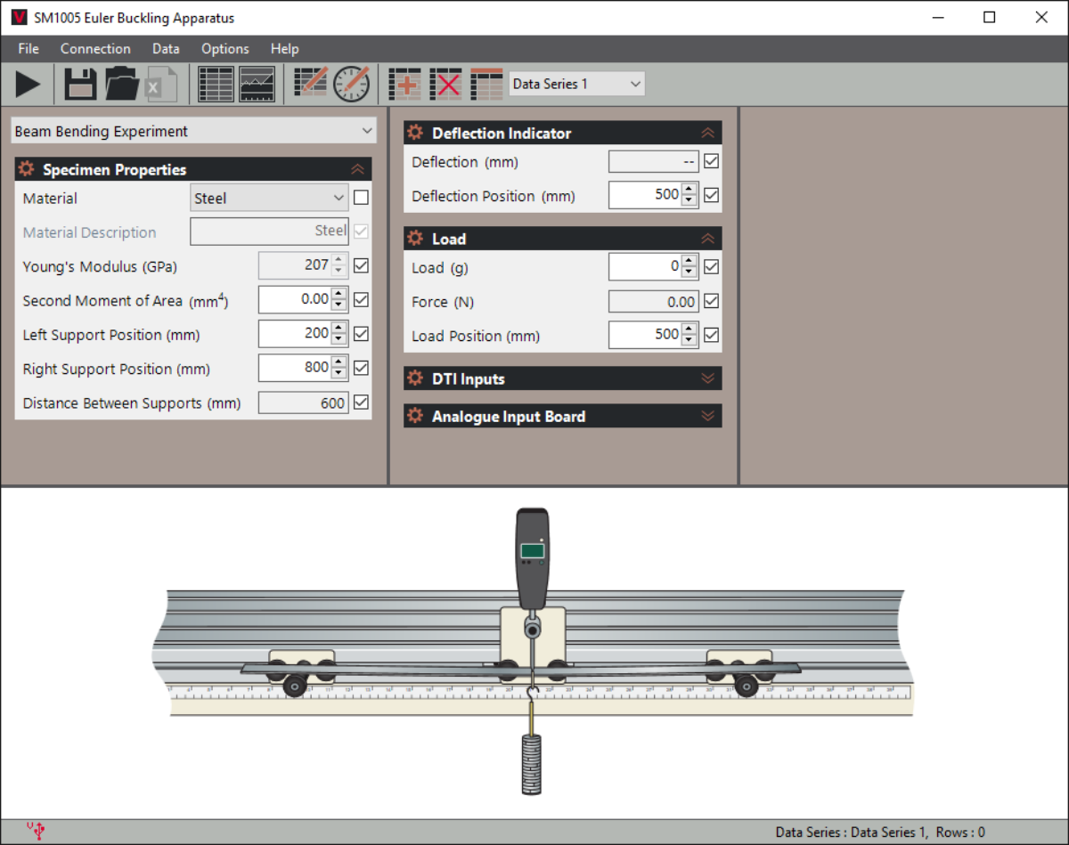Enable the Material checkbox in Specimen Properties

pos(360,197)
